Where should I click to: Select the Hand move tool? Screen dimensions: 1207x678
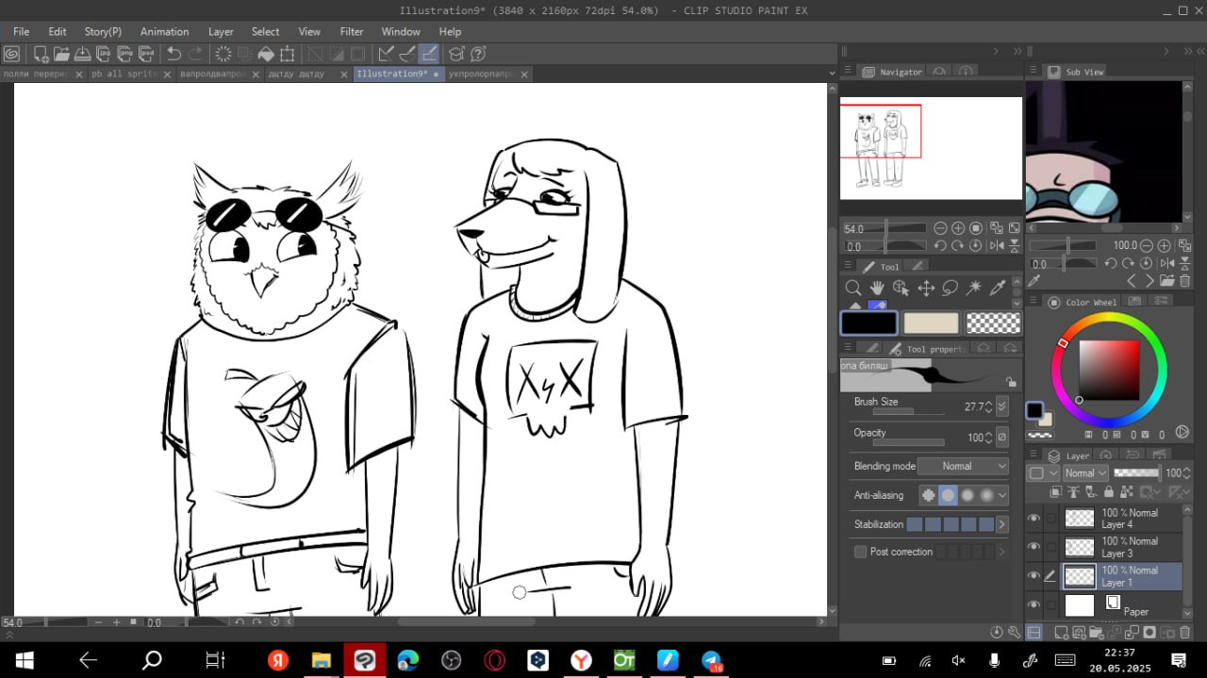click(877, 288)
